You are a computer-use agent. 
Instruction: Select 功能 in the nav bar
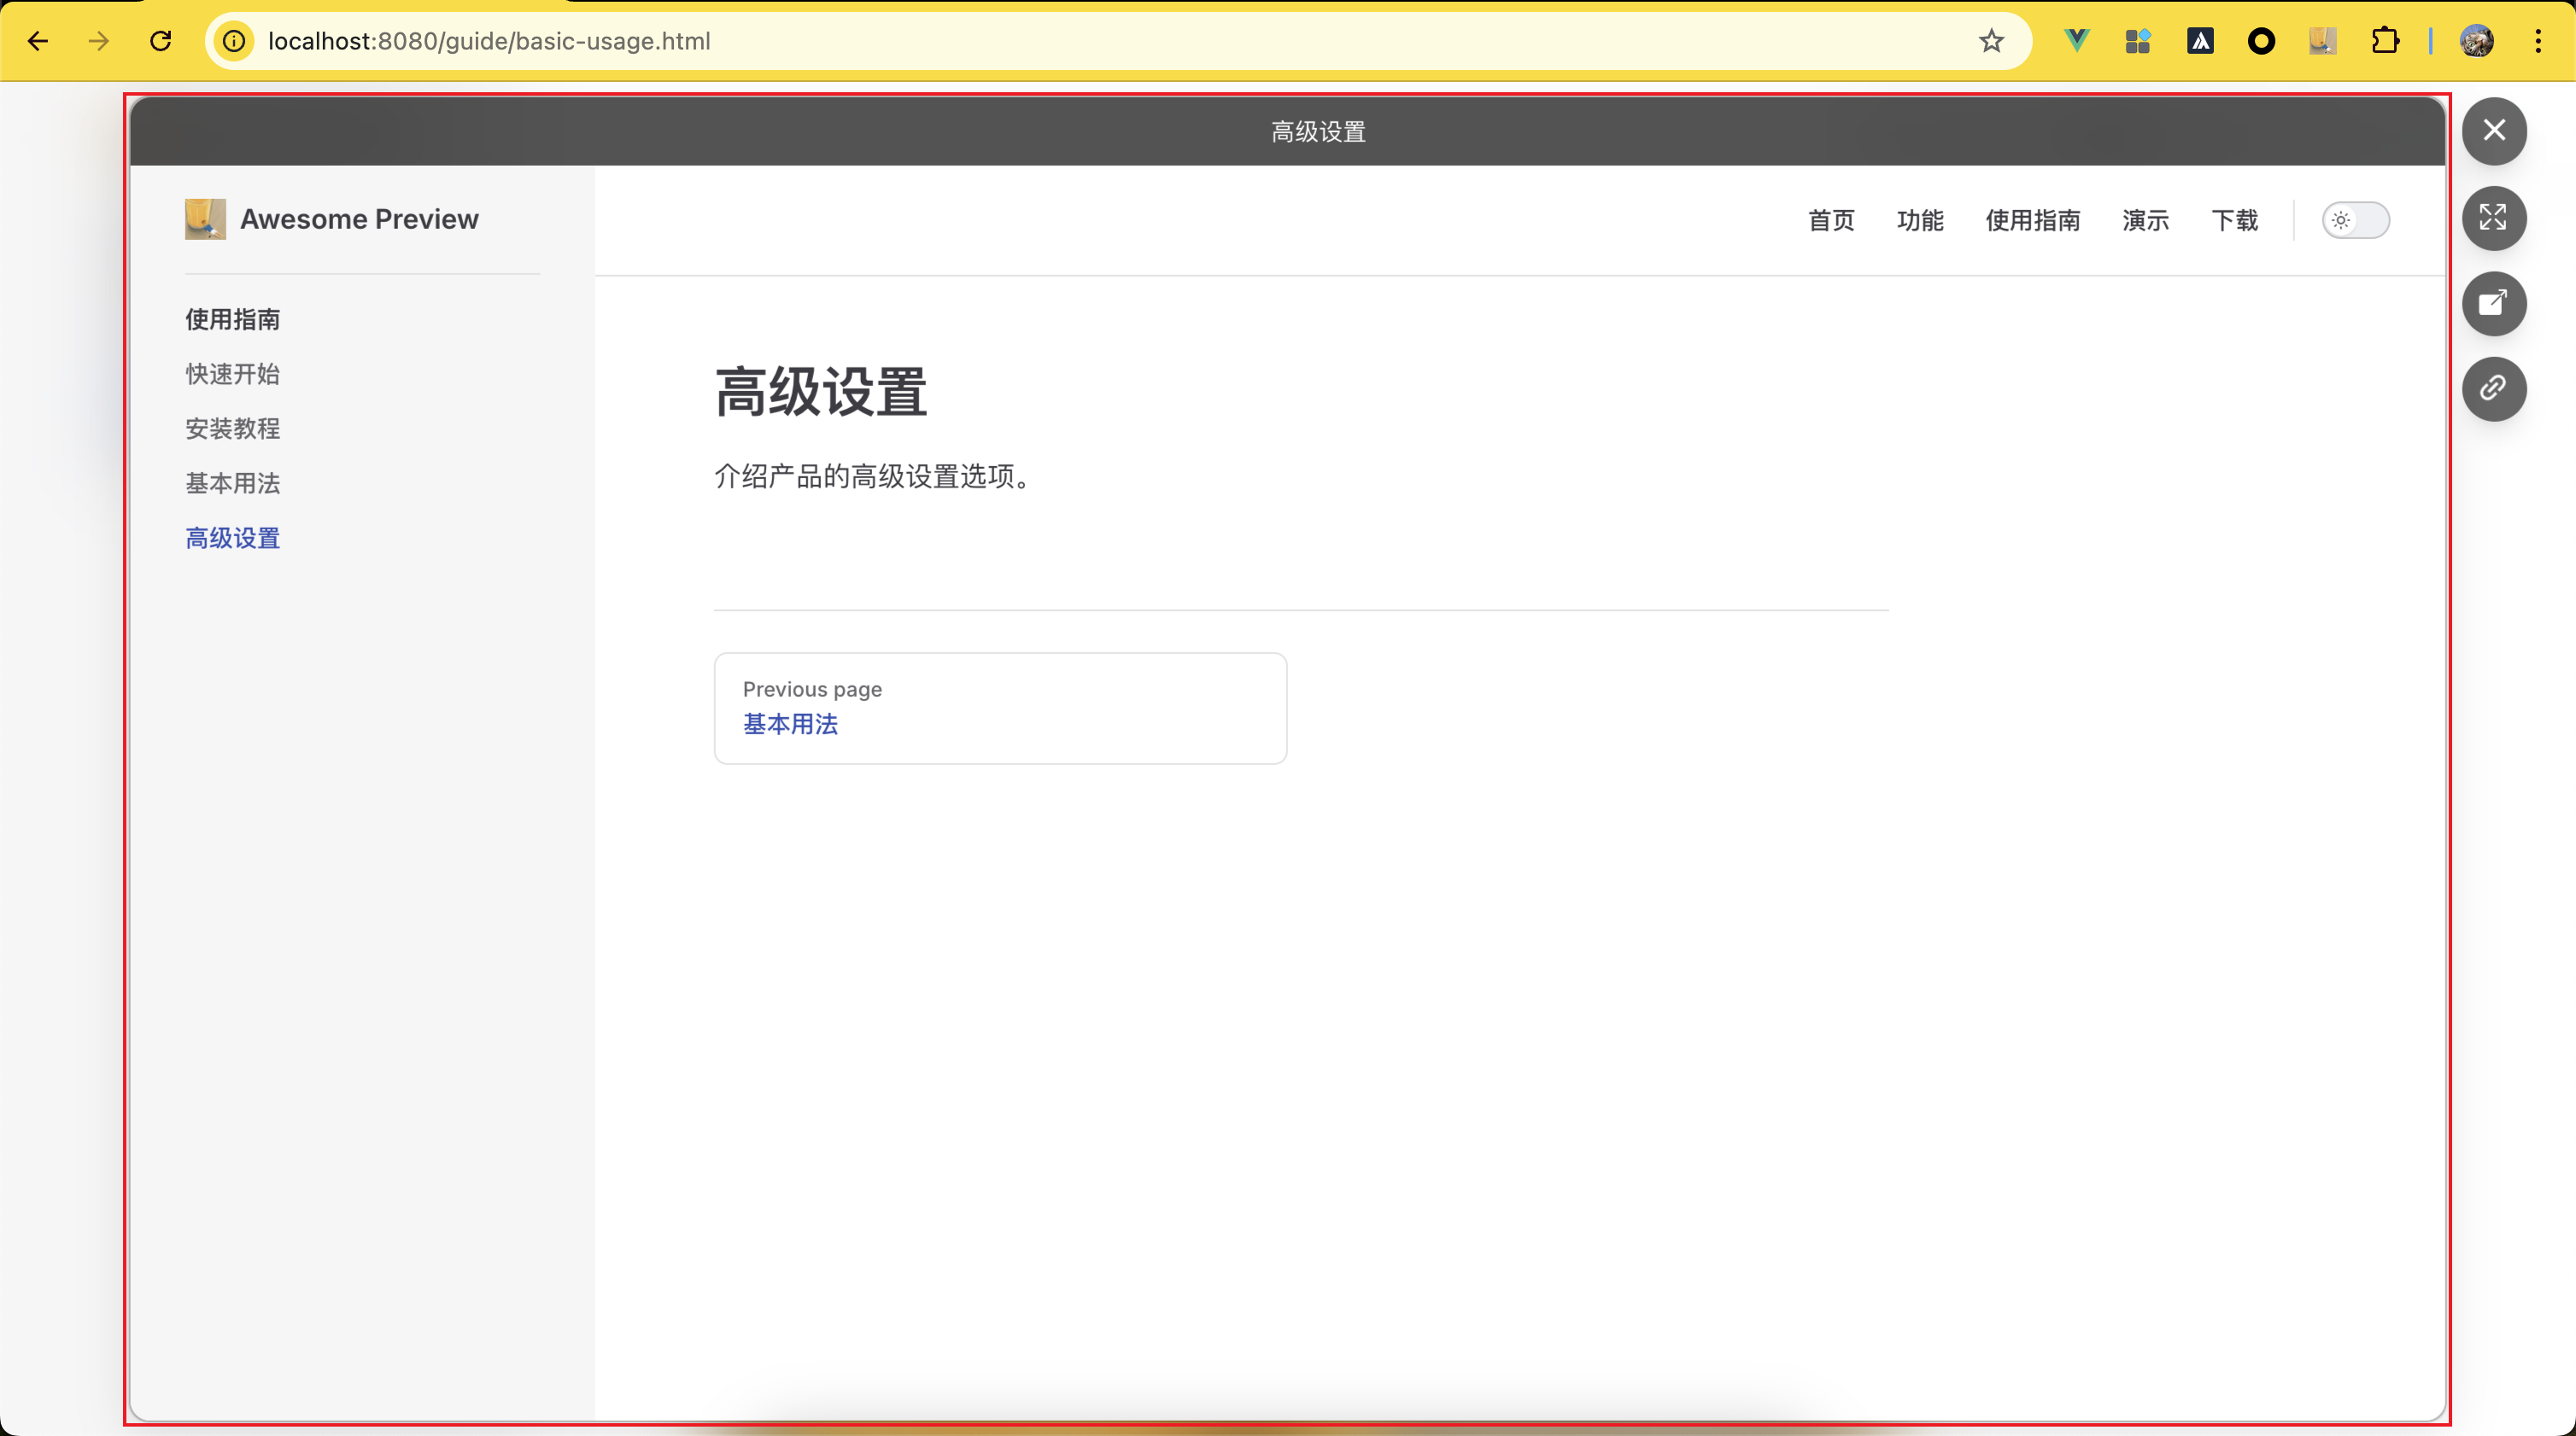click(x=1919, y=220)
